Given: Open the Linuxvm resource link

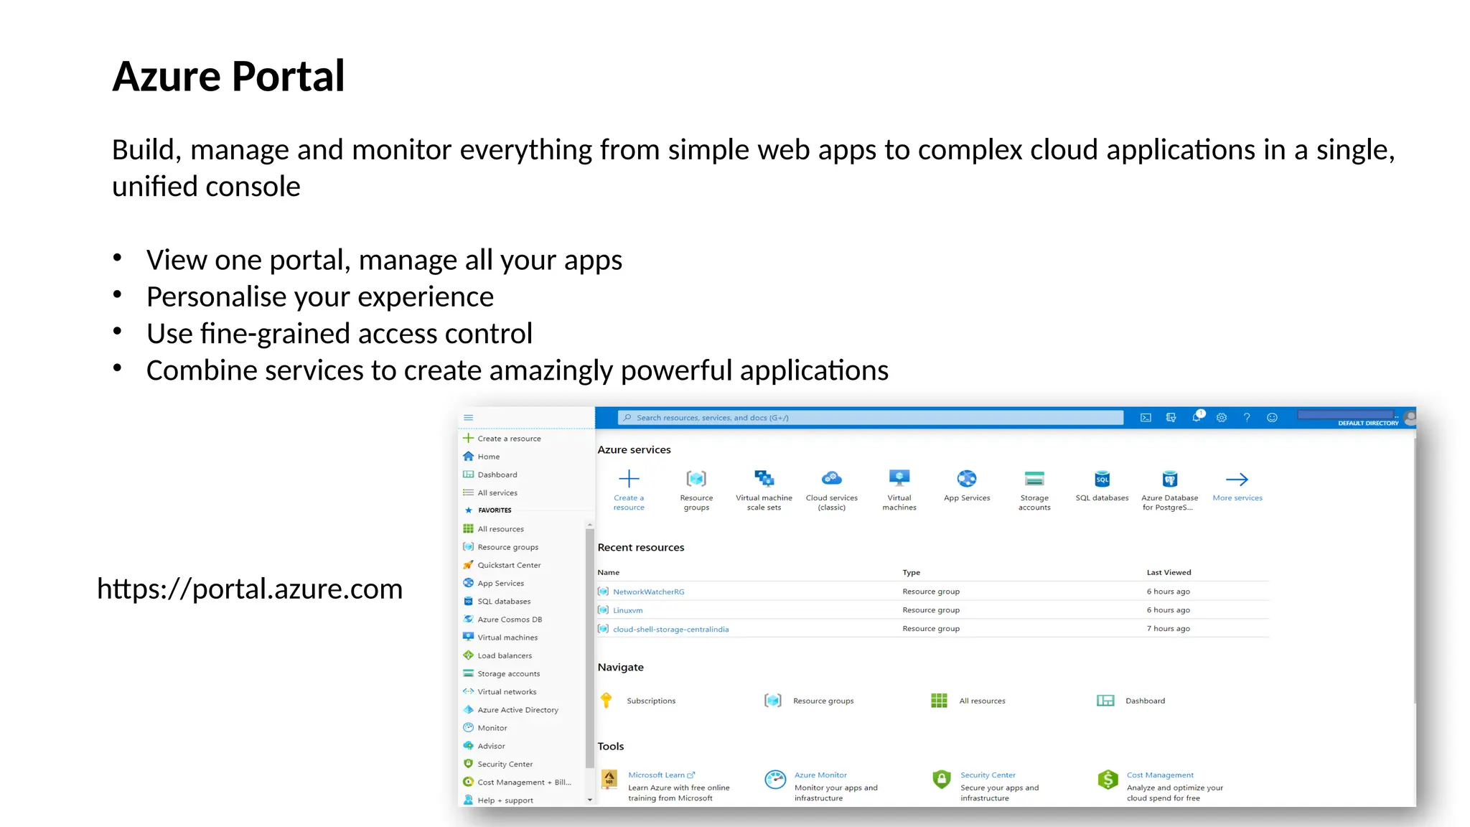Looking at the screenshot, I should click(x=627, y=610).
